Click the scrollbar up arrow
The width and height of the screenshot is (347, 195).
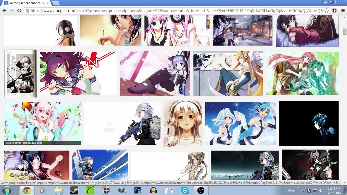[345, 18]
